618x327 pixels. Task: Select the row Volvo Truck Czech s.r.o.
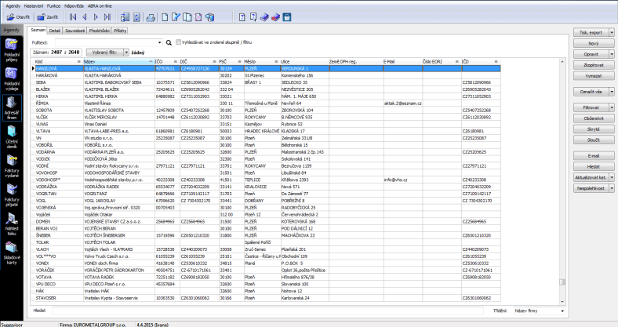coord(266,256)
